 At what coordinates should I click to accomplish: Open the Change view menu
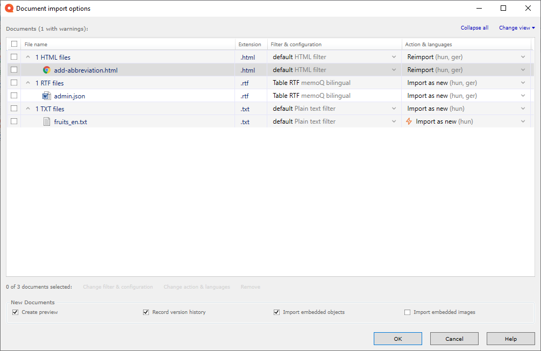pos(515,27)
